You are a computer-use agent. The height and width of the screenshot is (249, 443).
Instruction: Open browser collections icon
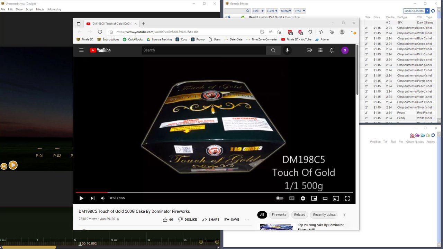pyautogui.click(x=332, y=32)
